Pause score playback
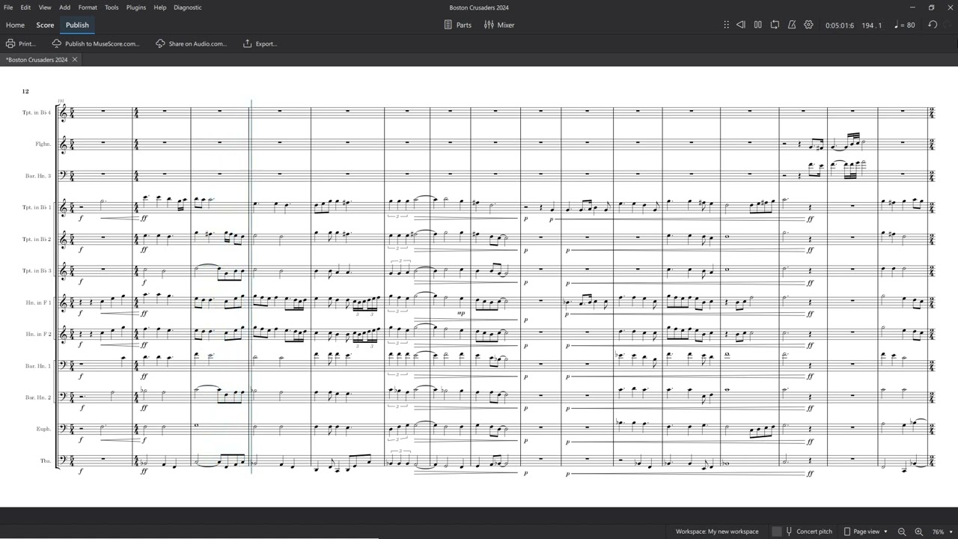958x539 pixels. tap(757, 25)
